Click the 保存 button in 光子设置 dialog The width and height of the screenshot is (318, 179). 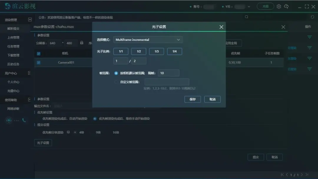click(x=193, y=99)
